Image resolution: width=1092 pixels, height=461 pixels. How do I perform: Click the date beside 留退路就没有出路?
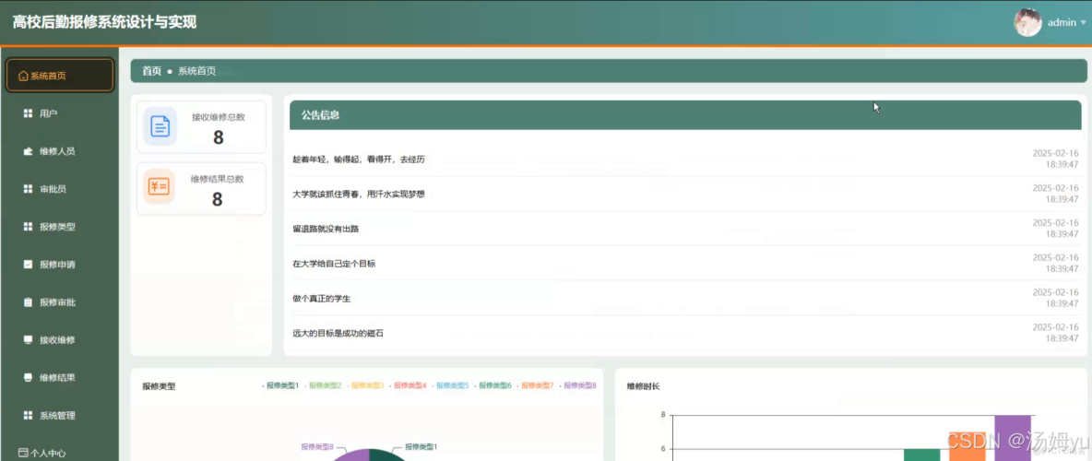(x=1055, y=229)
